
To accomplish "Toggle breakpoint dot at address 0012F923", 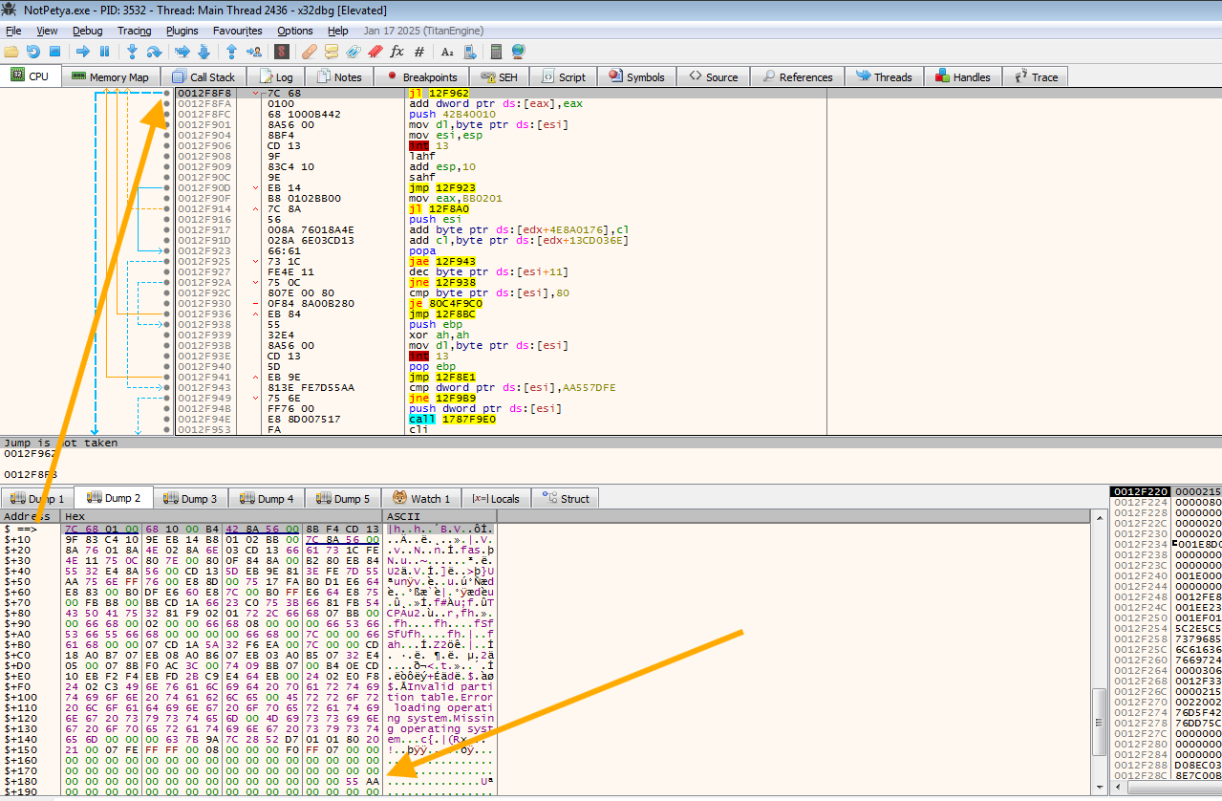I will tap(167, 250).
